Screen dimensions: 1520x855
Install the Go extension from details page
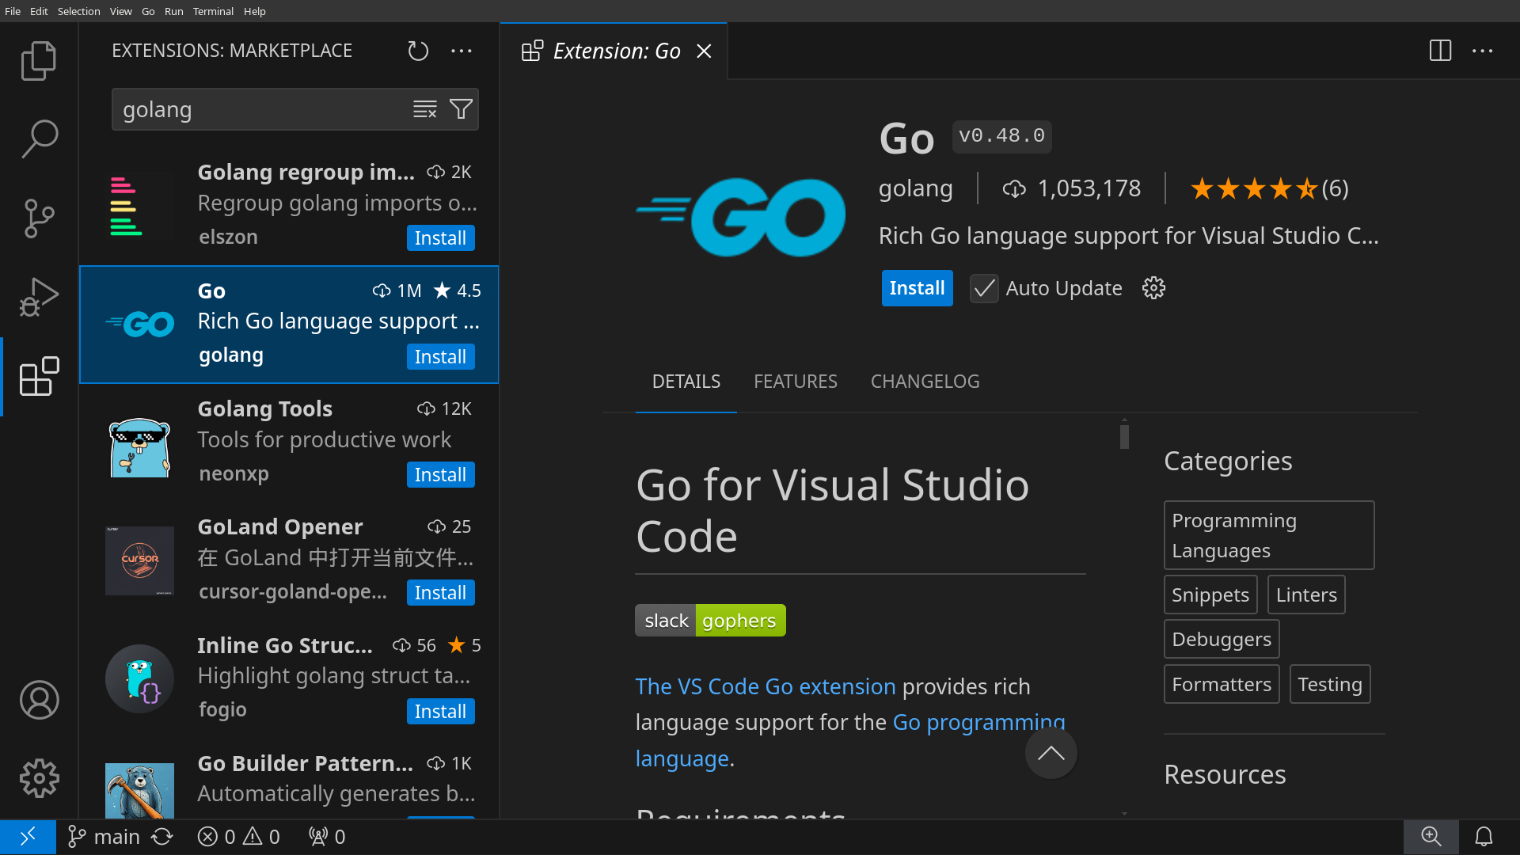click(x=917, y=288)
